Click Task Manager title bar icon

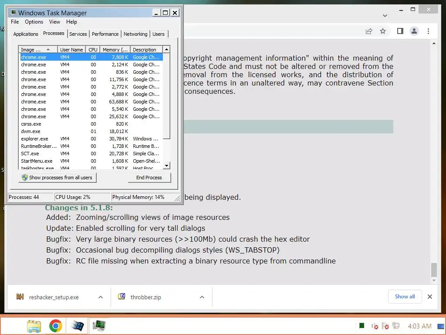(x=13, y=13)
